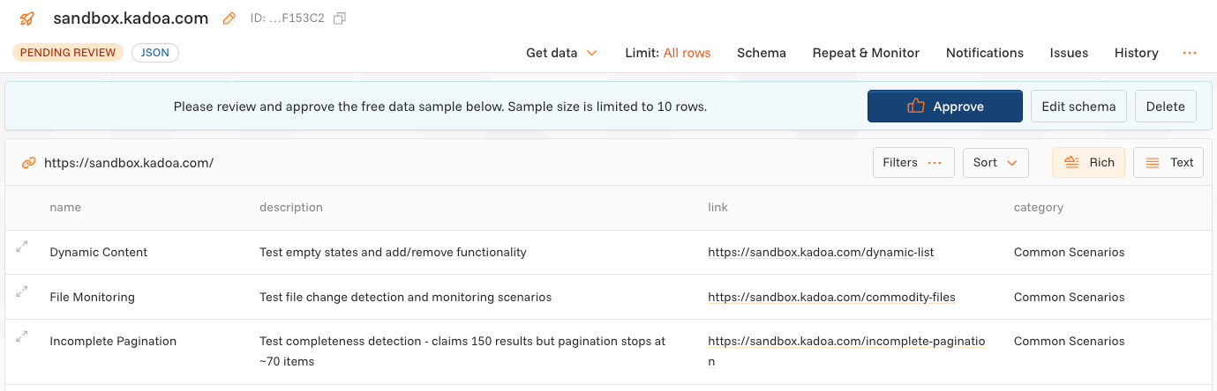Select the Dynamic Content name cell

pos(99,252)
